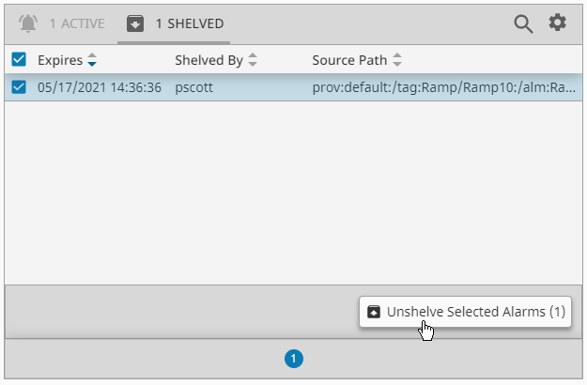This screenshot has height=385, width=587.
Task: Click the Source Path column header label
Action: (x=349, y=60)
